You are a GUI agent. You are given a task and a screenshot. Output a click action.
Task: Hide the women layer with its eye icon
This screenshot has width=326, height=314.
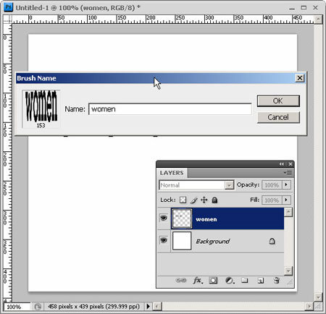pos(164,218)
